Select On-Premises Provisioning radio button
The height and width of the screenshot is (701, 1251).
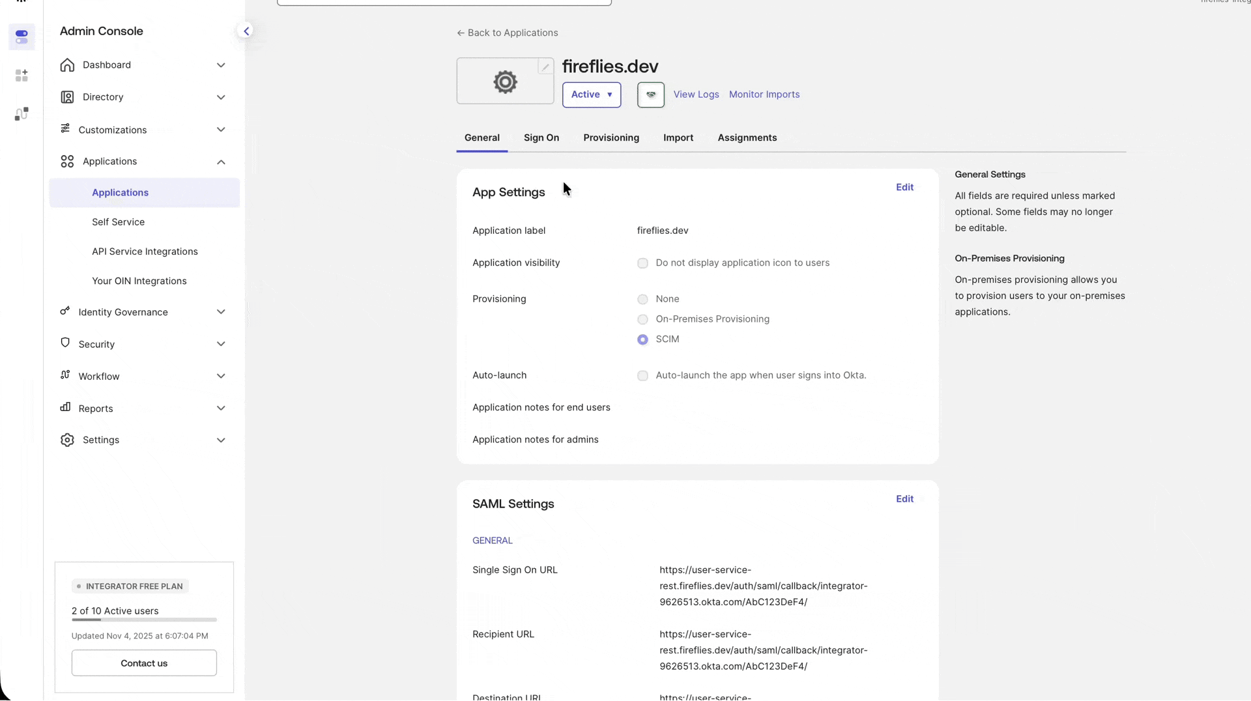pos(642,319)
